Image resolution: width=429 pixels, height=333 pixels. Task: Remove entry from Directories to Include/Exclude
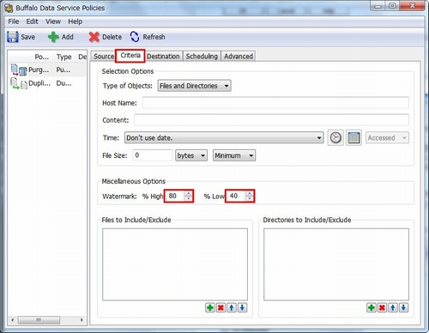pos(382,308)
